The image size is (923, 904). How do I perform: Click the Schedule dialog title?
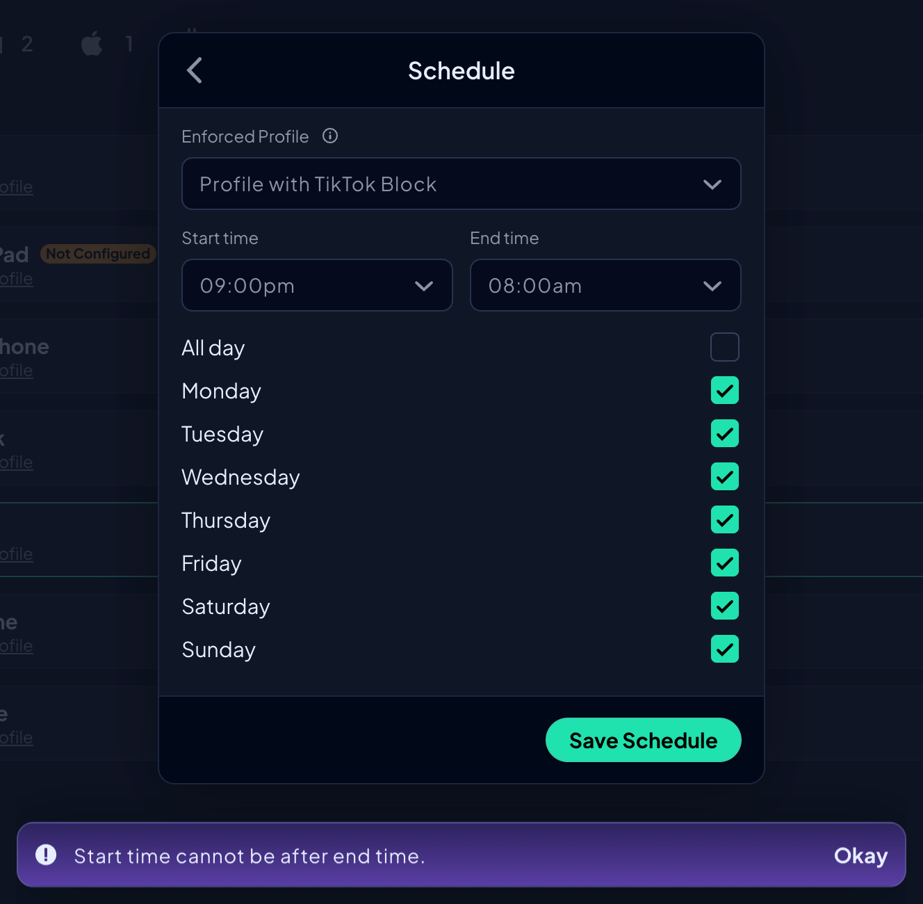tap(461, 71)
